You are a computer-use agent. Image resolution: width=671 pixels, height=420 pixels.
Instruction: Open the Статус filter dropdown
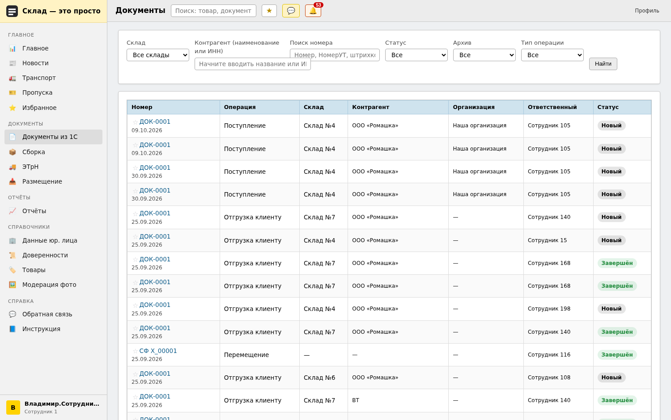point(416,55)
